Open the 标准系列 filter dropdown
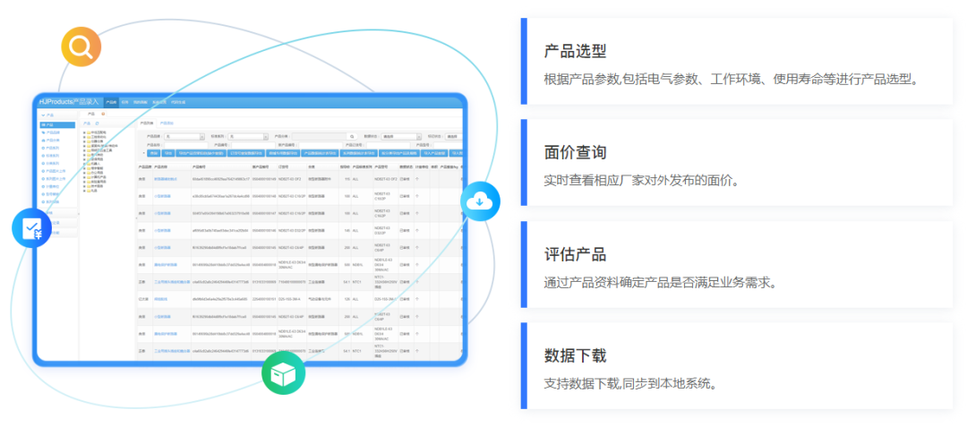 pos(248,137)
